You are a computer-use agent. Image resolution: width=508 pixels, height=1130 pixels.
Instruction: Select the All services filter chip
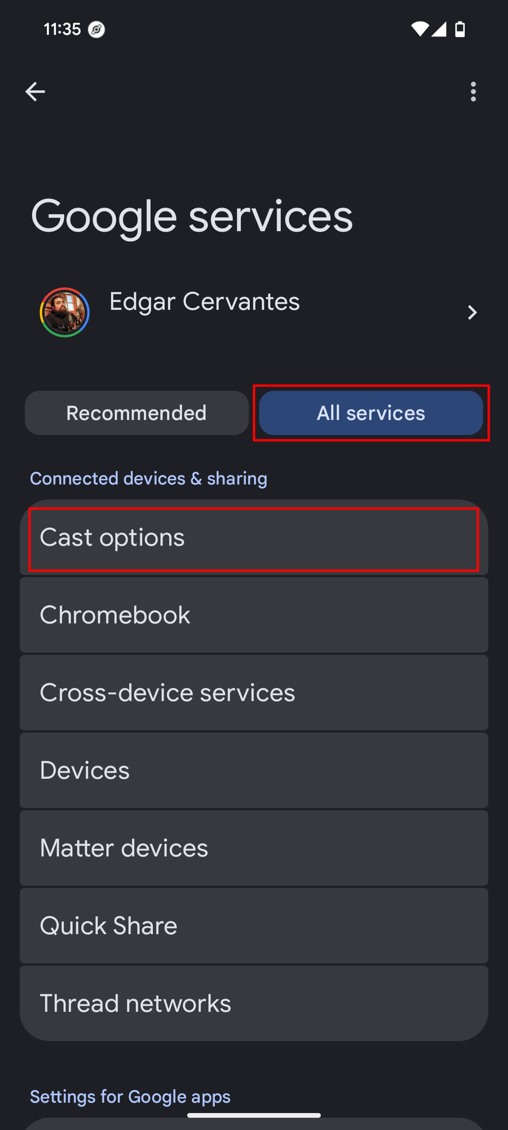click(371, 413)
